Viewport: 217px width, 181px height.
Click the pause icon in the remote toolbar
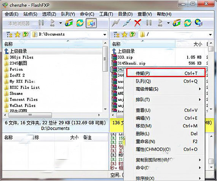pos(149,23)
